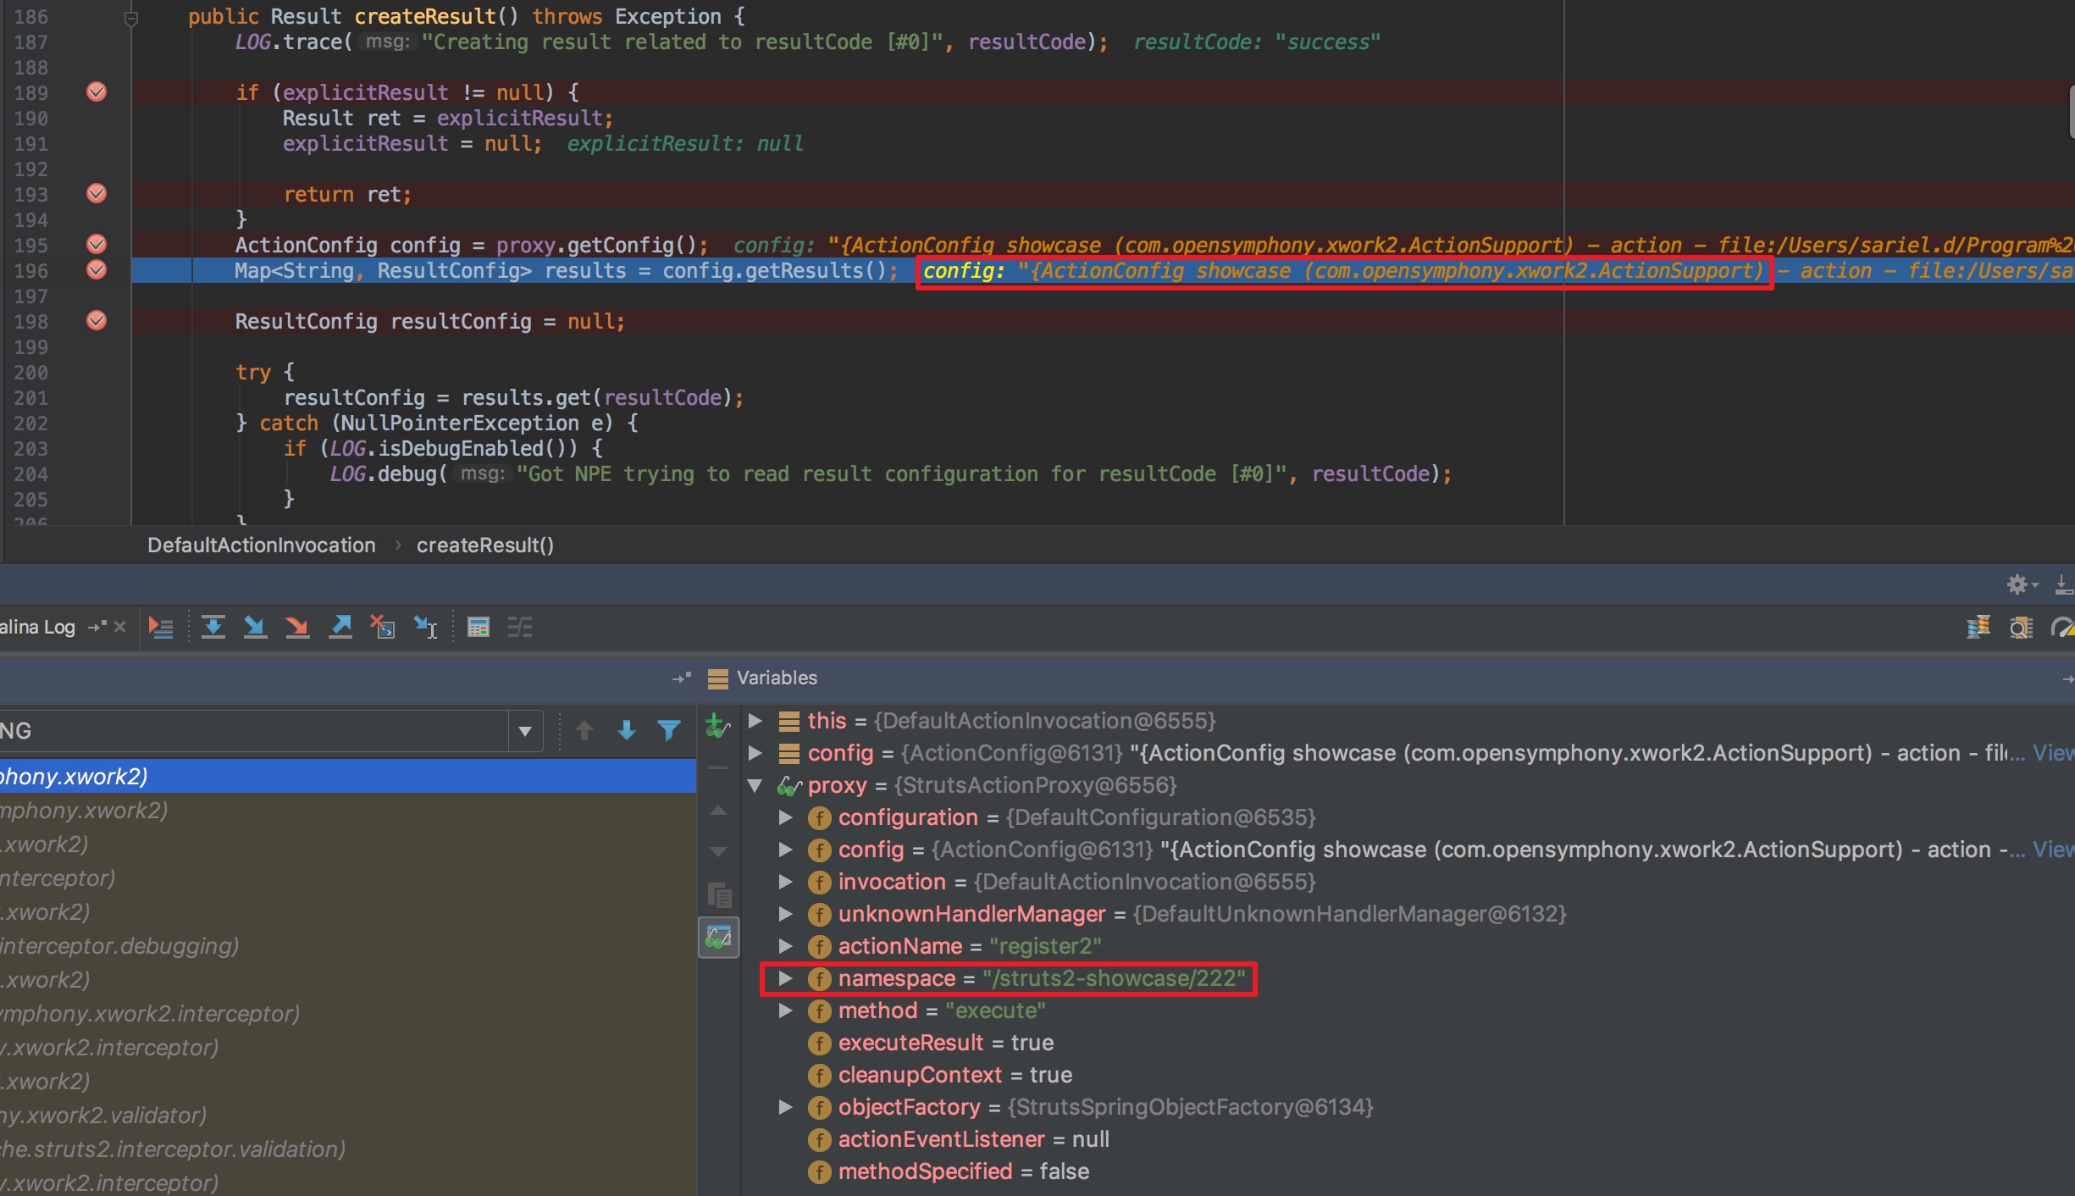Click the Run to Cursor icon

pos(425,627)
